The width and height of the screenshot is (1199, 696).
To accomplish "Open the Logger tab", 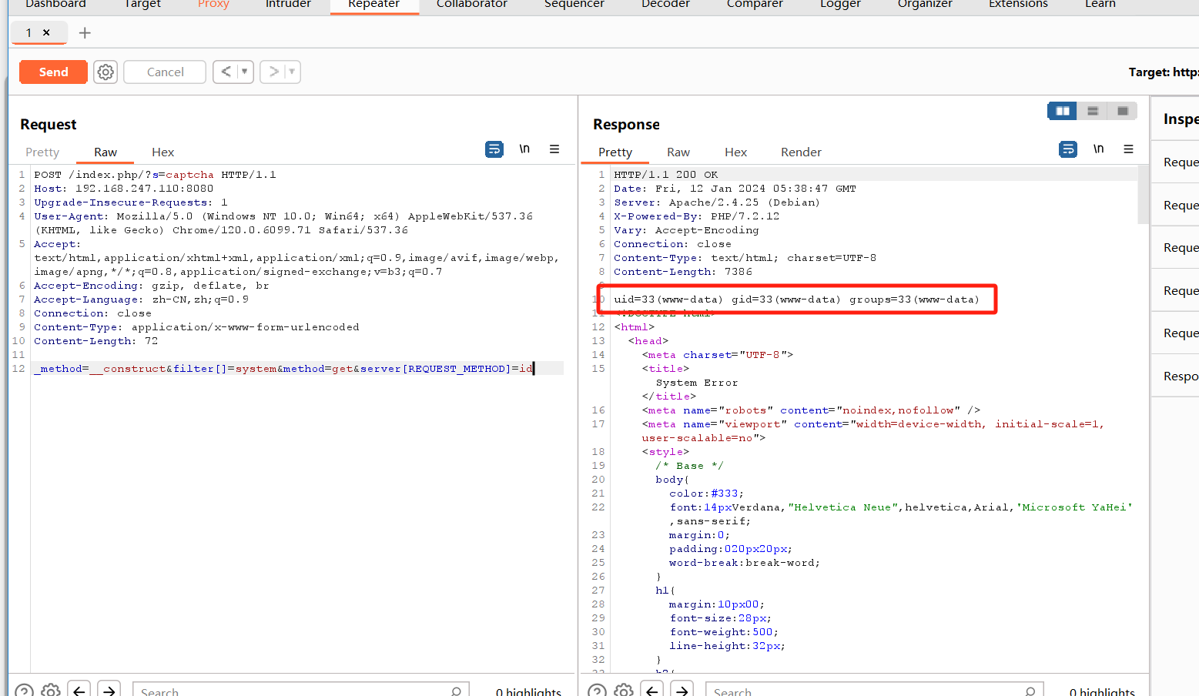I will [840, 4].
